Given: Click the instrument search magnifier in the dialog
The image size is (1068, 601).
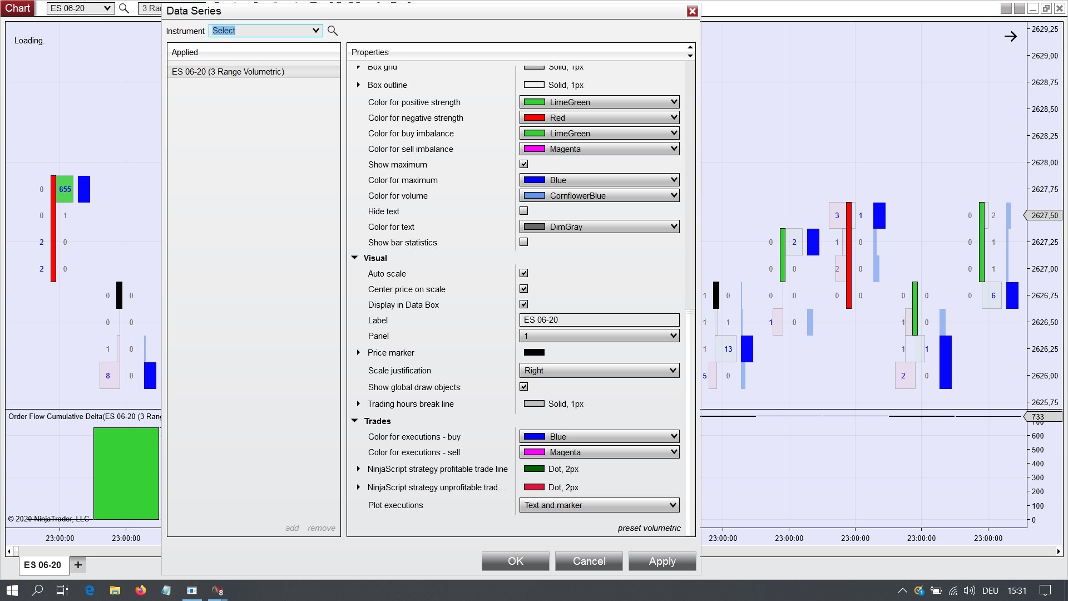Looking at the screenshot, I should pos(333,31).
